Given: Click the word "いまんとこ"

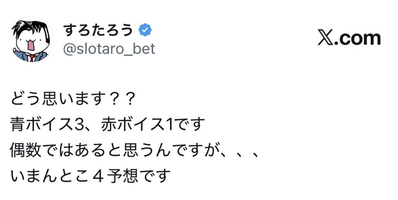Looking at the screenshot, I should pyautogui.click(x=51, y=176).
